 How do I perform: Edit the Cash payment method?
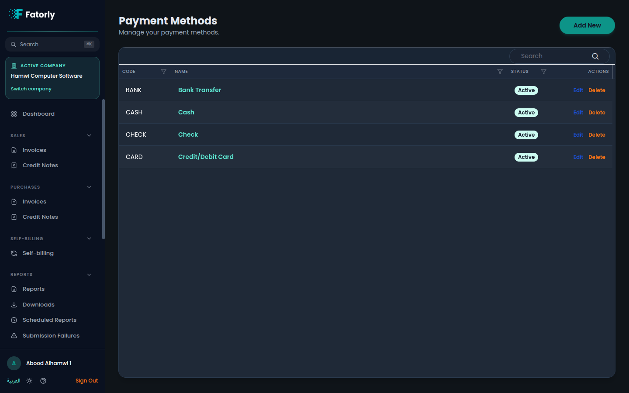tap(578, 113)
